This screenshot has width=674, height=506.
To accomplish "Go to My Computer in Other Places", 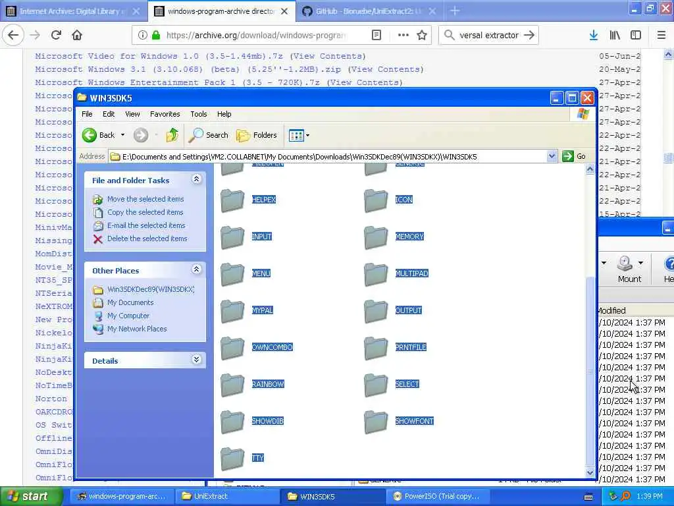I will click(x=128, y=316).
